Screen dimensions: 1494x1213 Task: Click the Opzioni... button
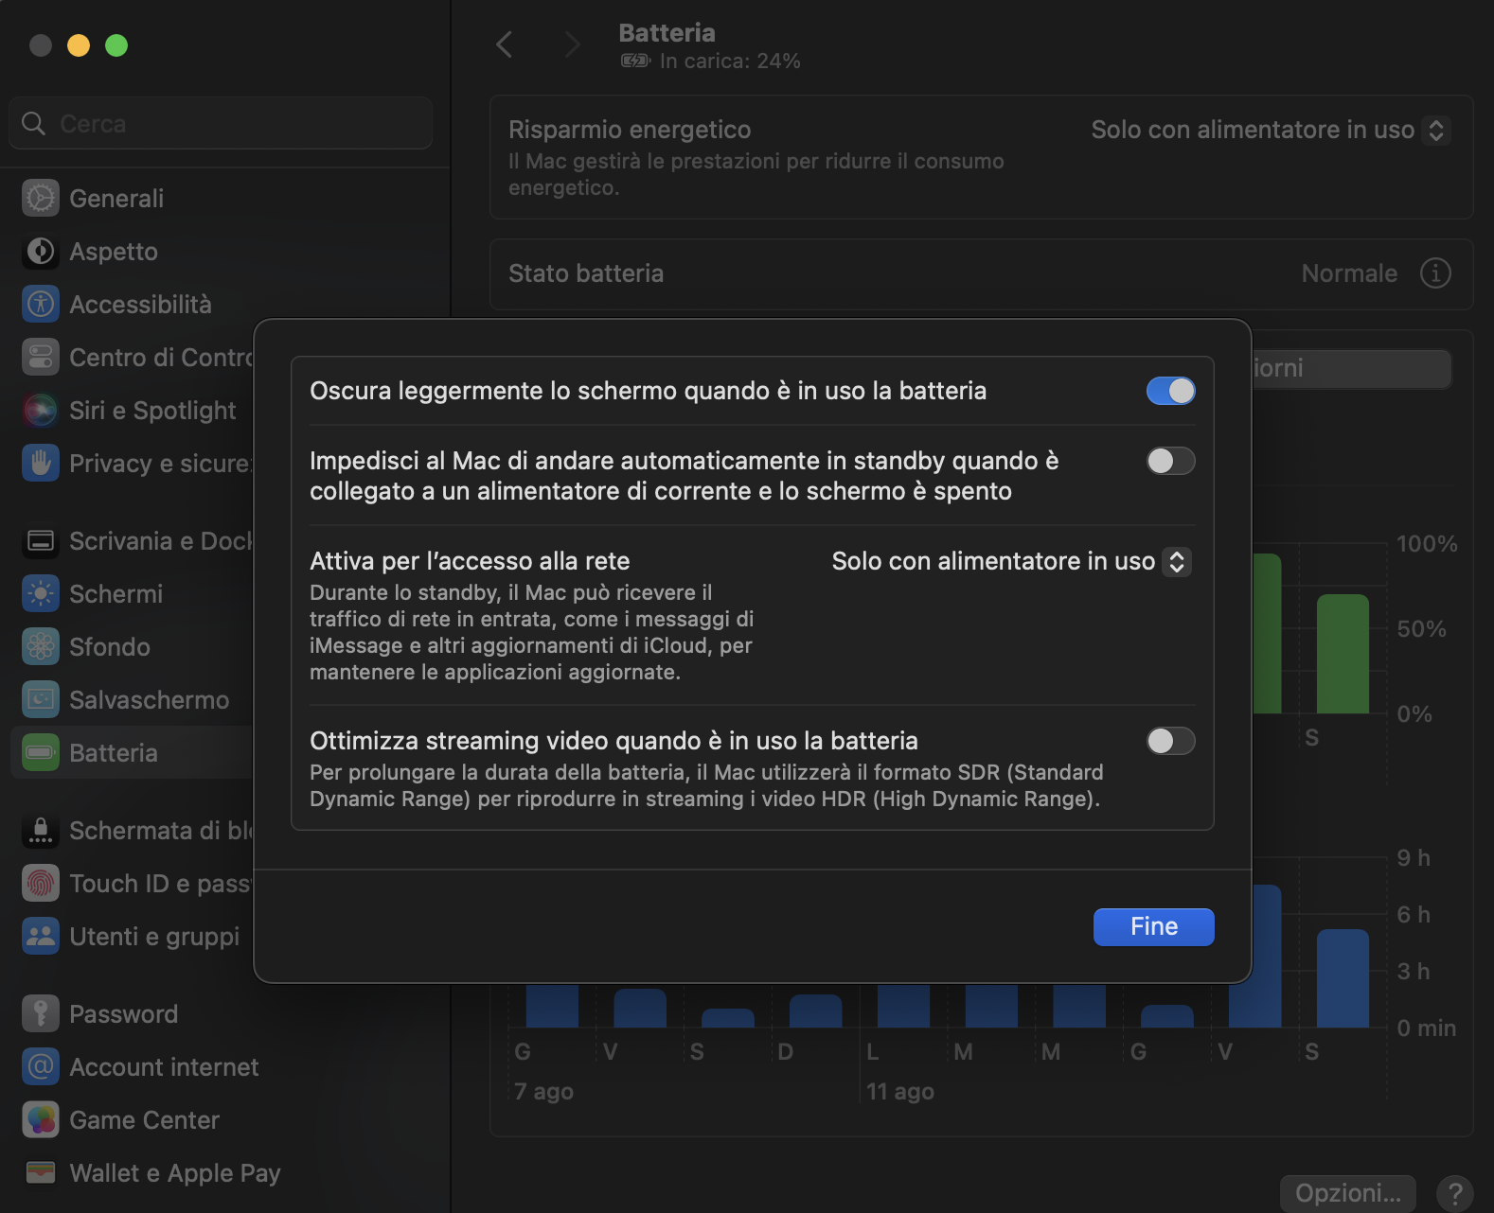click(1348, 1193)
